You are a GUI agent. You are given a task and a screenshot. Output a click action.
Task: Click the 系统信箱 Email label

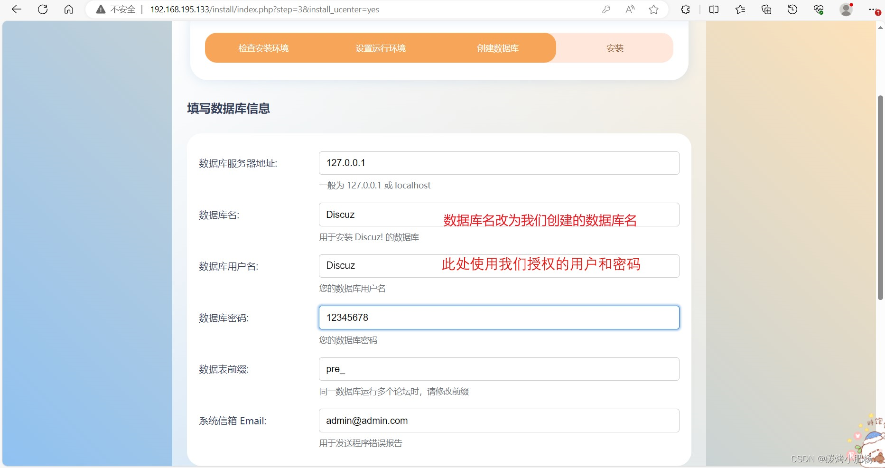click(233, 421)
